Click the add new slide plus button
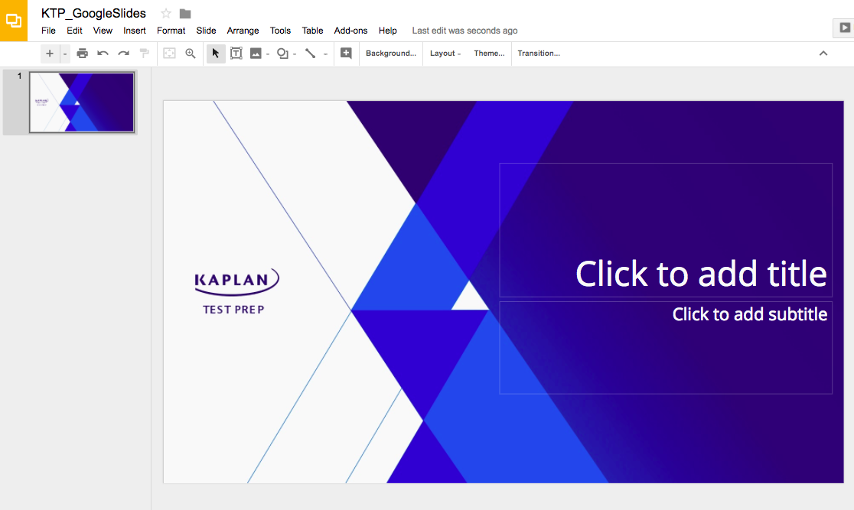The height and width of the screenshot is (510, 854). 50,54
